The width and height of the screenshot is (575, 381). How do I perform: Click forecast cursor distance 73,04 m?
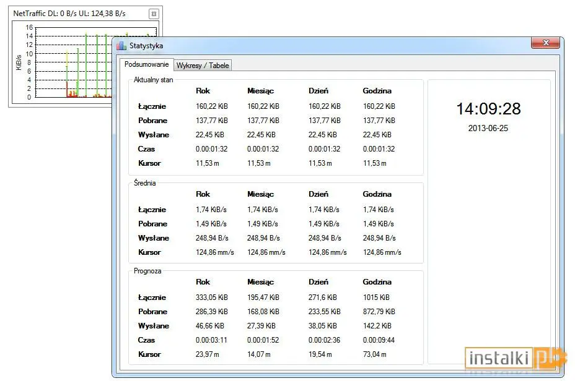pyautogui.click(x=374, y=354)
